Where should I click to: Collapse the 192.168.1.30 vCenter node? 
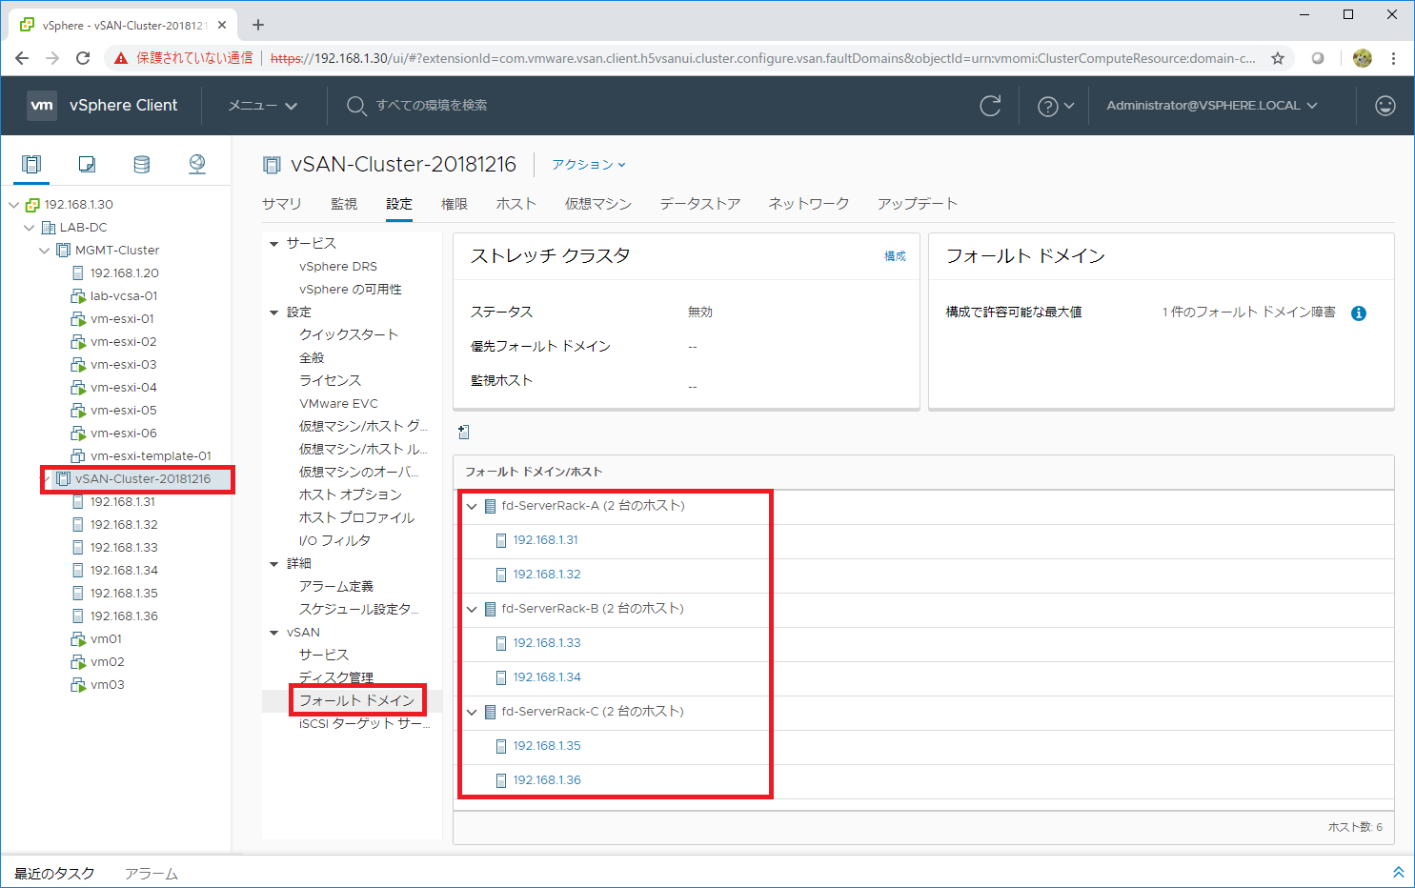pyautogui.click(x=14, y=205)
